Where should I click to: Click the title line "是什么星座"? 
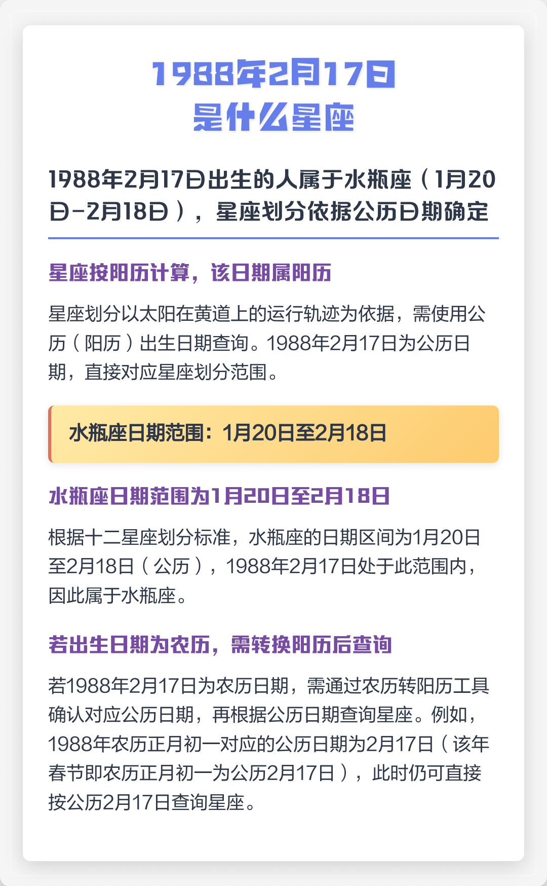(273, 118)
